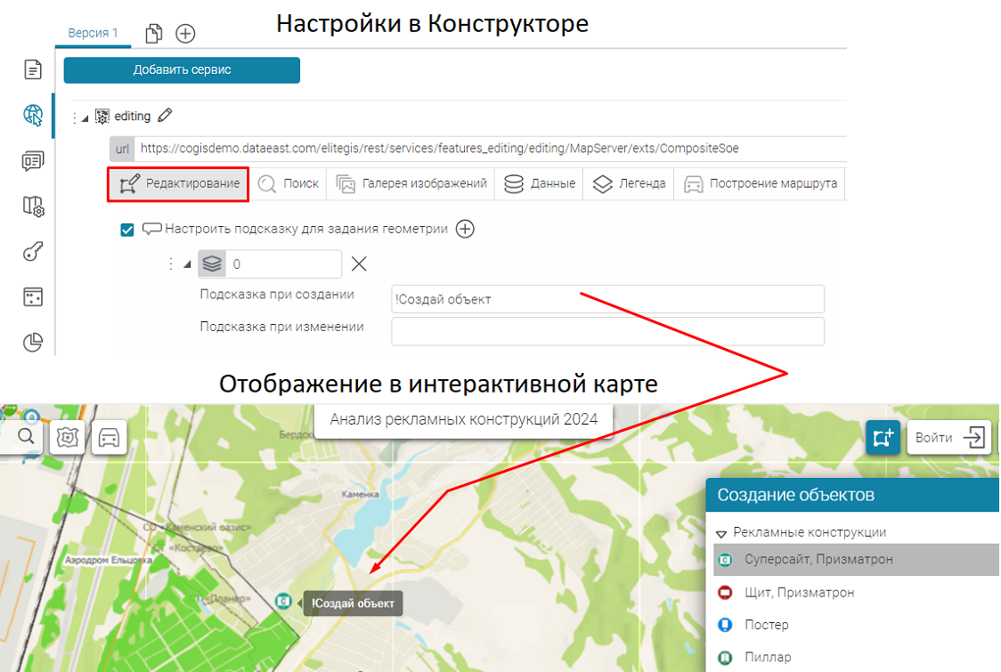Open the Легенда tab
The width and height of the screenshot is (1001, 672).
630,183
